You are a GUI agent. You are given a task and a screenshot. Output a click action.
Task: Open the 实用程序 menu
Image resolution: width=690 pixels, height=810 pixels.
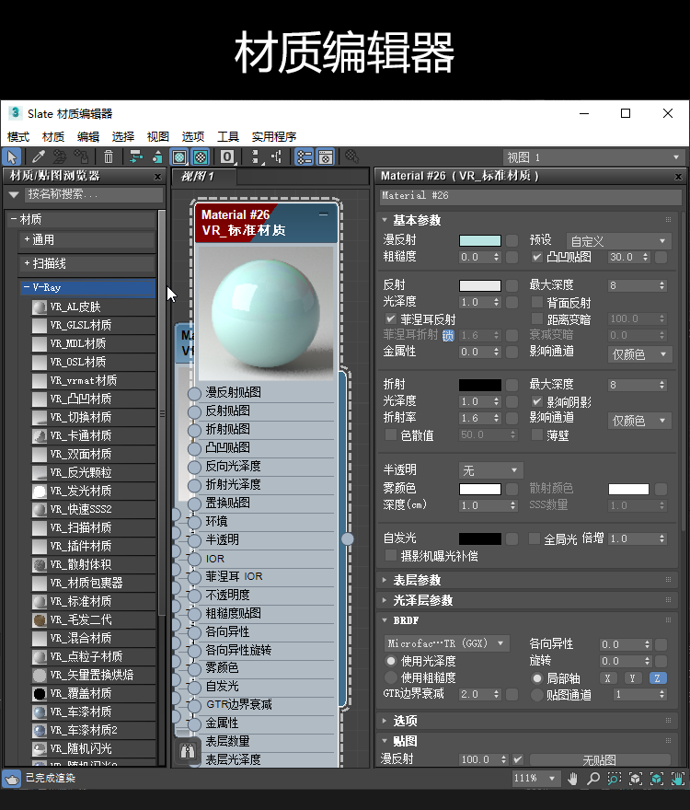274,136
